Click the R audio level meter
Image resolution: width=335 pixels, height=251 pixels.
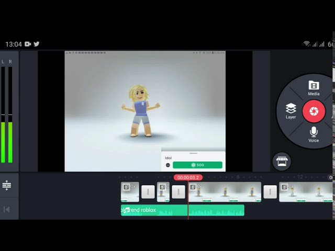point(10,115)
